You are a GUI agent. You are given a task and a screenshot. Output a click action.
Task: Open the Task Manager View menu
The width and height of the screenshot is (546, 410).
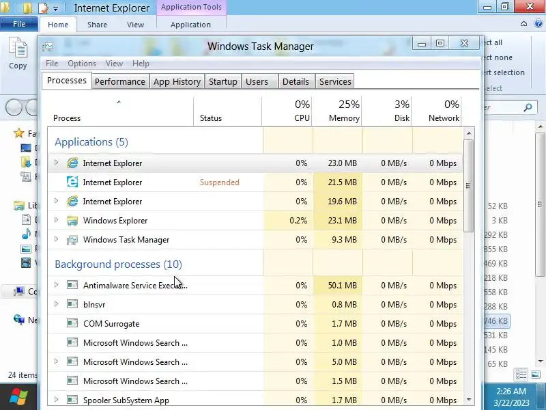[114, 64]
